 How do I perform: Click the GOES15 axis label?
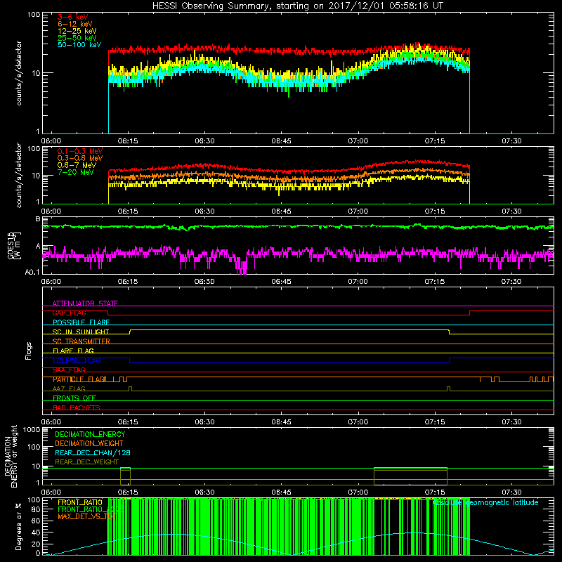pyautogui.click(x=12, y=245)
